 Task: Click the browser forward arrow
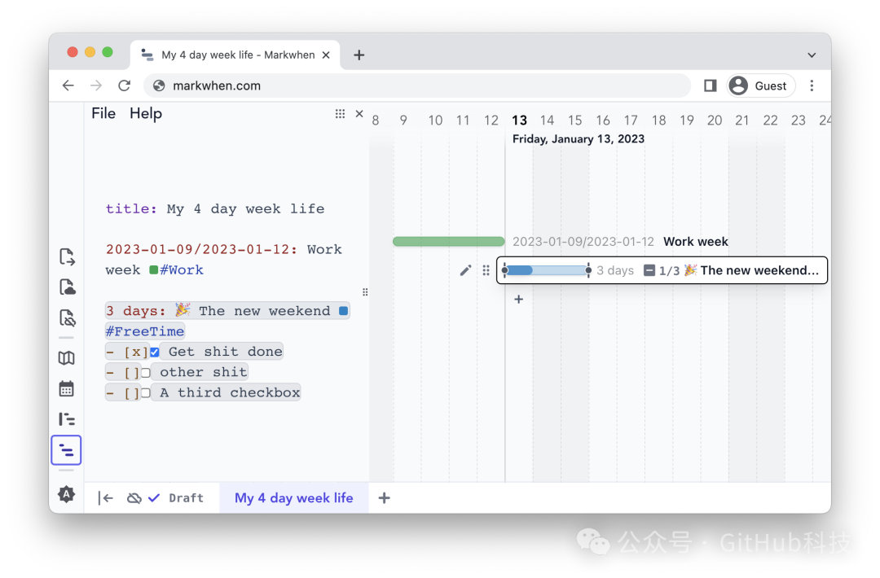(96, 85)
